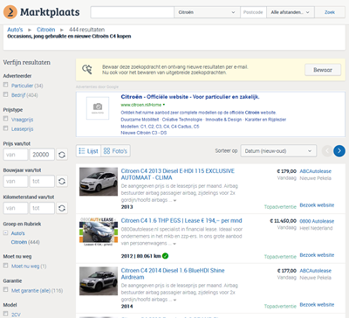
Task: Check the Bedrijf (404) checkbox
Action: [5, 94]
